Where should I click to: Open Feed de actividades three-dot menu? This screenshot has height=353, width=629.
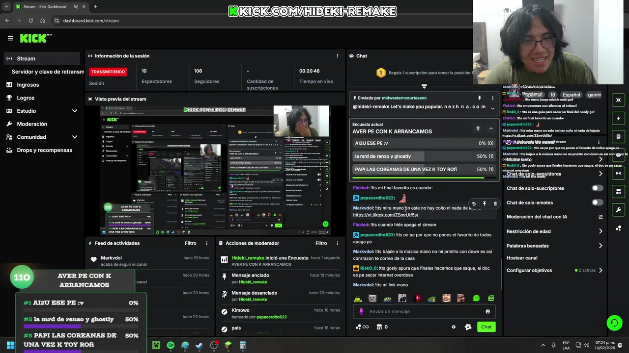(x=206, y=243)
